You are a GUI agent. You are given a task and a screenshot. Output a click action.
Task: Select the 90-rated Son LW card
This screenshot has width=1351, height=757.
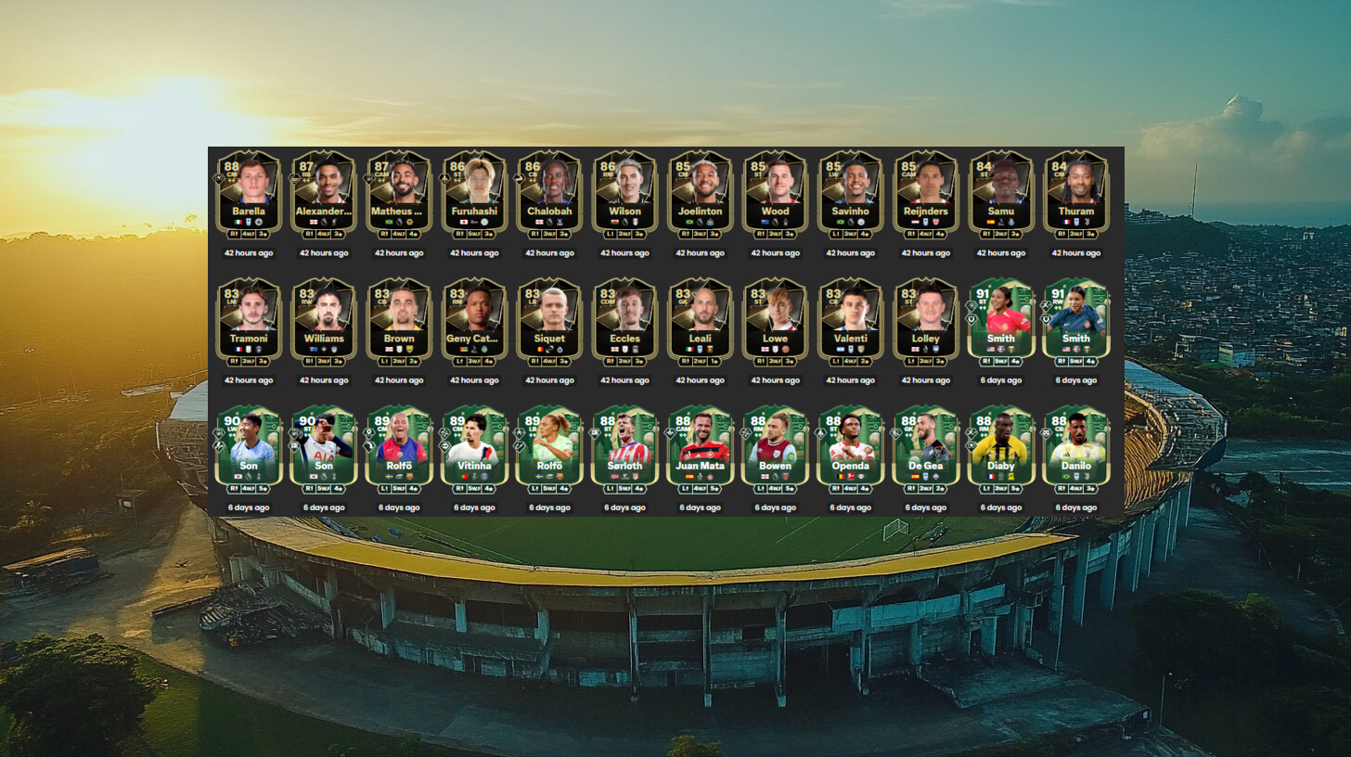(249, 449)
